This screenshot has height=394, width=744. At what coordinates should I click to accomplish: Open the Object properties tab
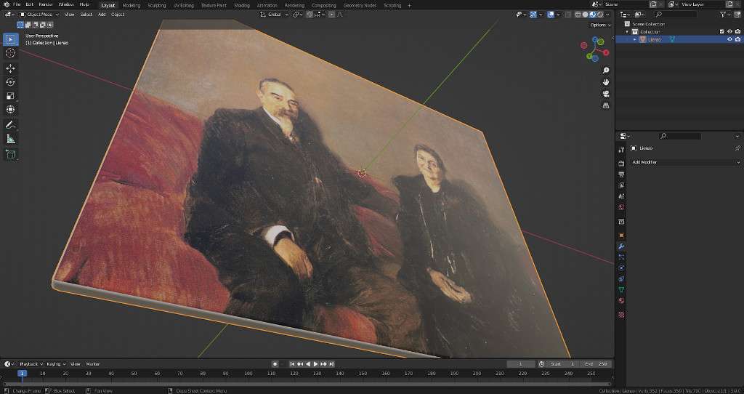pyautogui.click(x=621, y=235)
